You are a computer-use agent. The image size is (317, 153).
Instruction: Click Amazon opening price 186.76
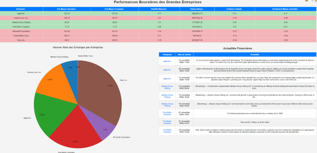tap(67, 18)
